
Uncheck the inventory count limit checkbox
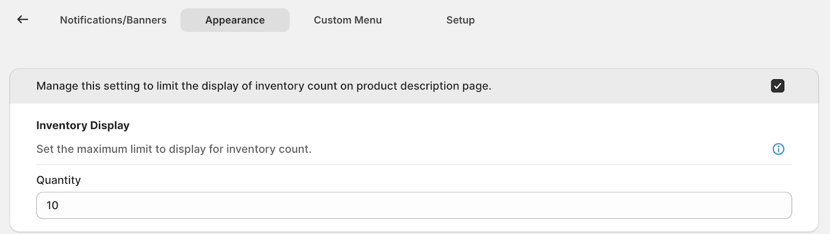click(x=777, y=86)
